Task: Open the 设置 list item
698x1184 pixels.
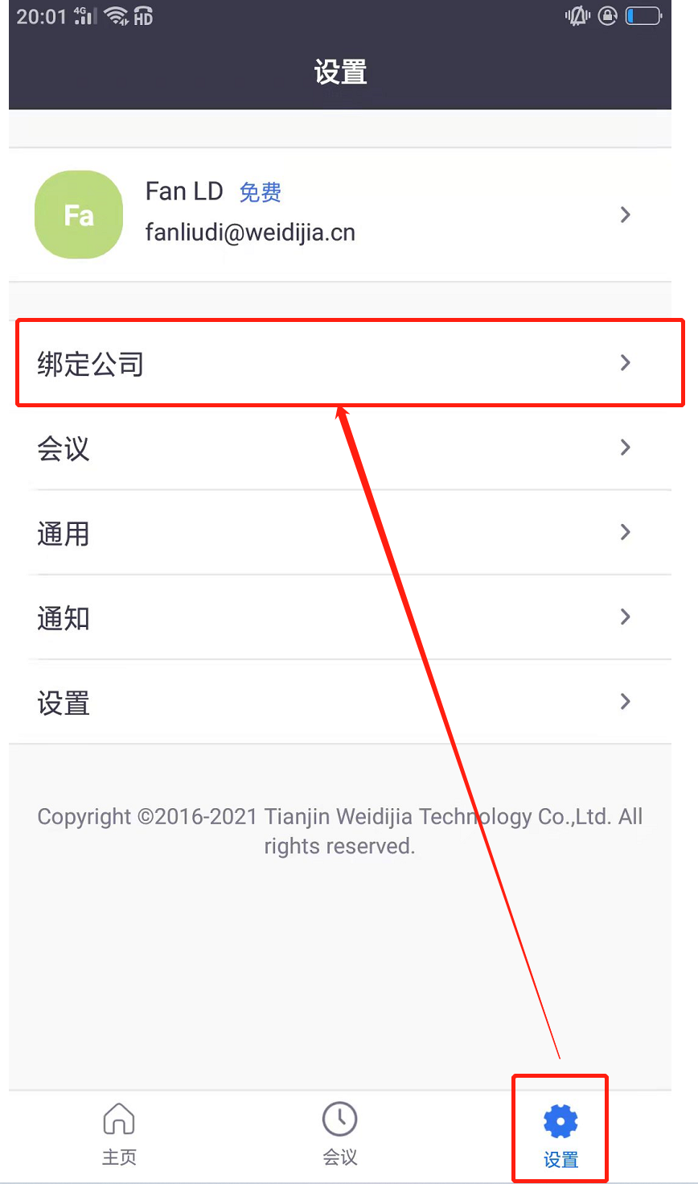Action: [x=340, y=702]
